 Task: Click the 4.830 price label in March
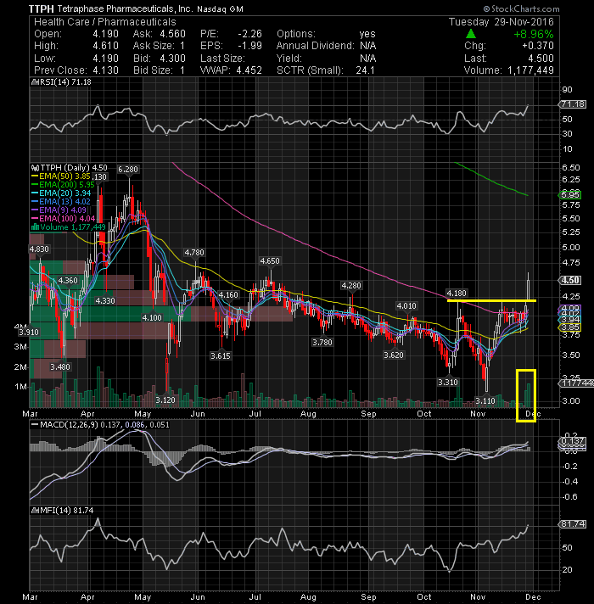39,249
